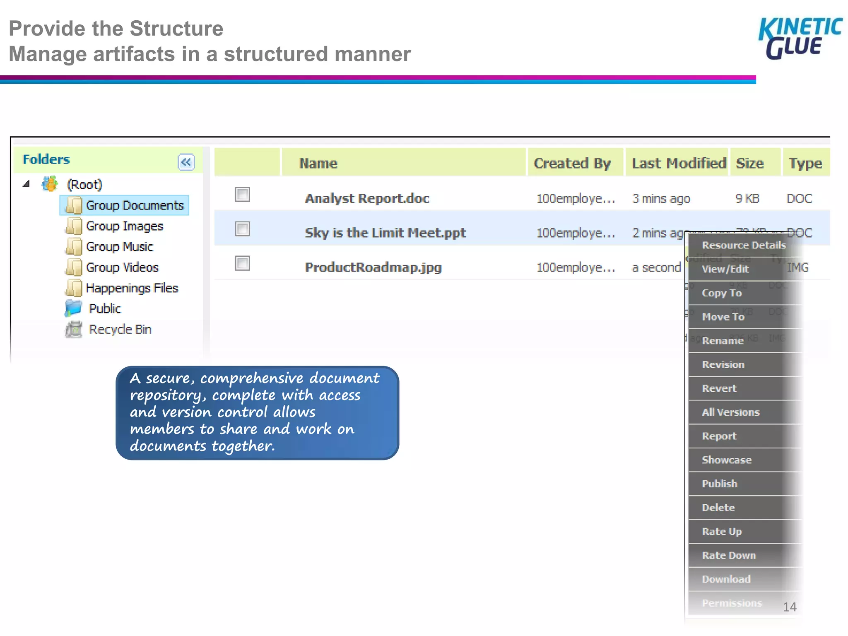
Task: Select Publish in context menu
Action: tap(744, 484)
